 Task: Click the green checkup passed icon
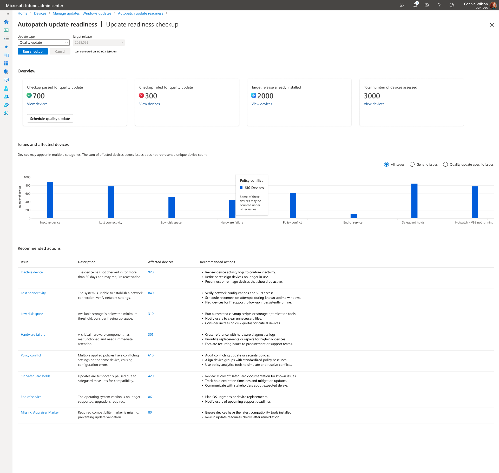point(29,95)
